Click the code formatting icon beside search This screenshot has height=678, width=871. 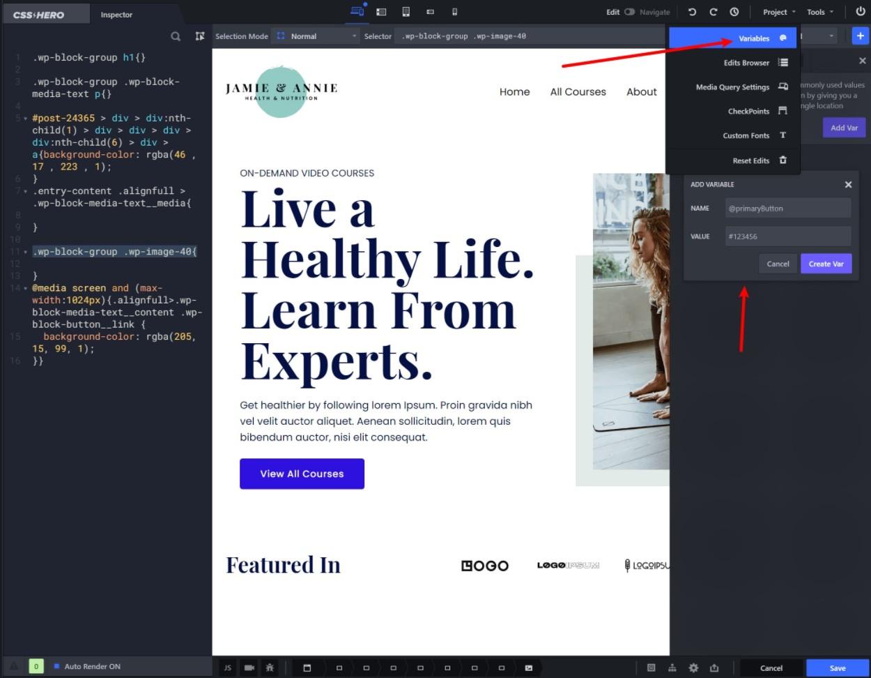pos(200,36)
